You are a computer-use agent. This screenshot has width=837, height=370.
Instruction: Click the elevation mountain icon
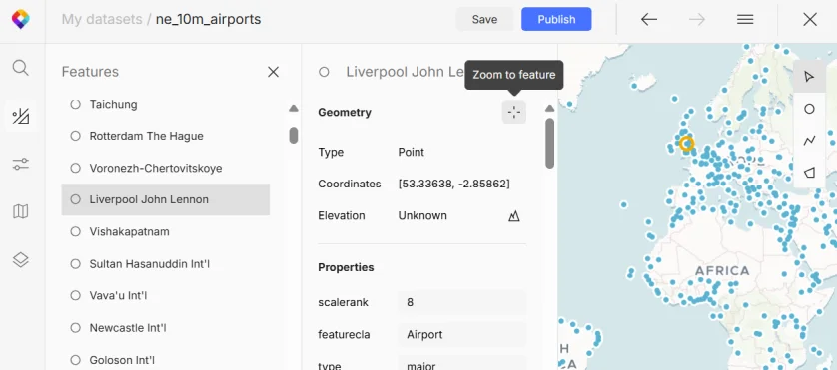[514, 216]
